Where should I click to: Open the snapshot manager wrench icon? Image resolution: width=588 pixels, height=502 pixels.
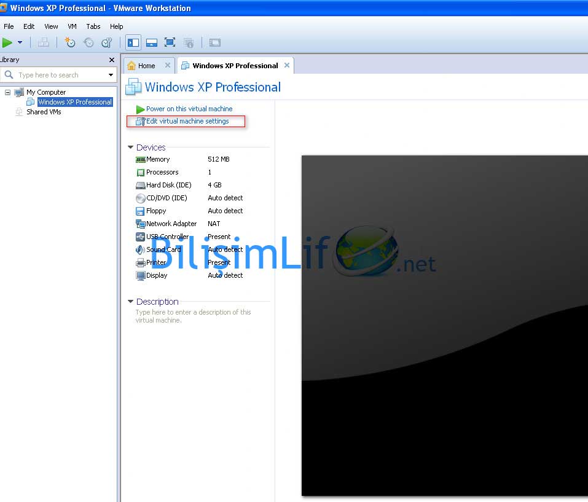(x=107, y=42)
